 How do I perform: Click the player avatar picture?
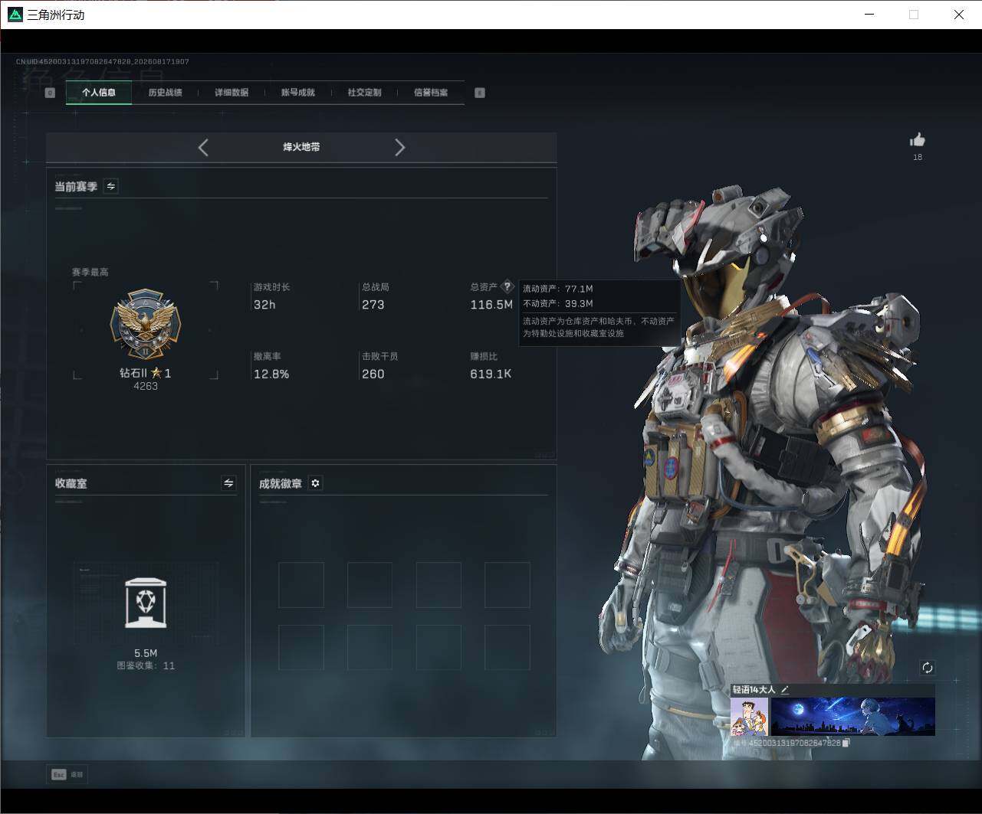pos(749,717)
